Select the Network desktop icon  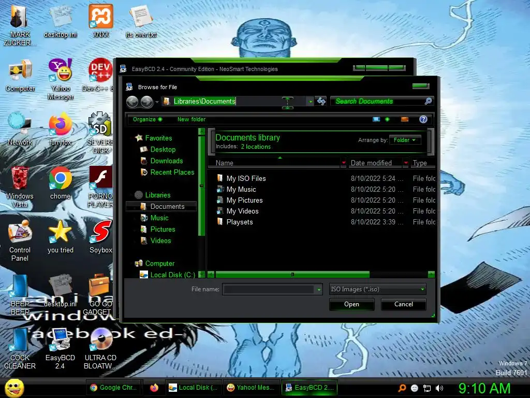click(x=20, y=129)
